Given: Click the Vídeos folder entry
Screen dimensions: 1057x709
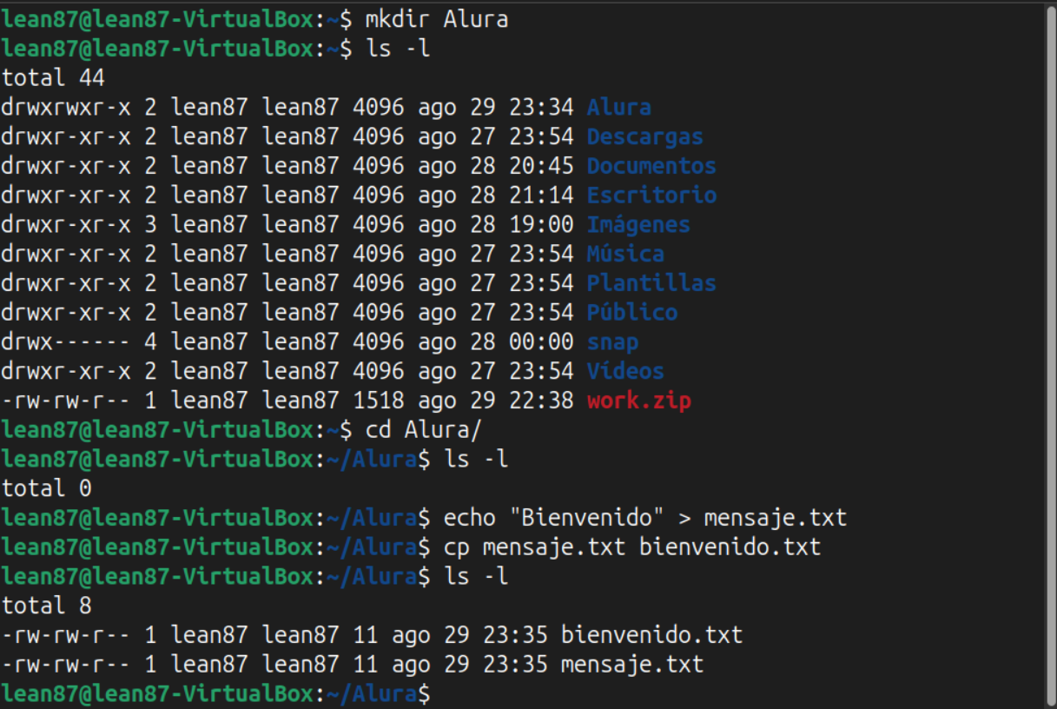Looking at the screenshot, I should point(625,372).
